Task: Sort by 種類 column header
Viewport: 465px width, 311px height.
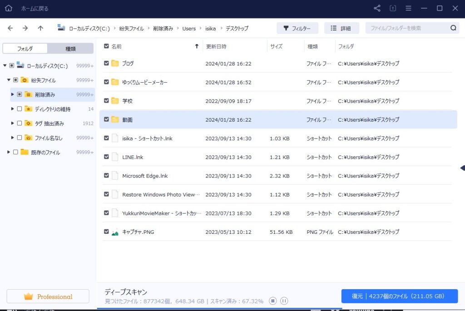Action: (x=312, y=47)
